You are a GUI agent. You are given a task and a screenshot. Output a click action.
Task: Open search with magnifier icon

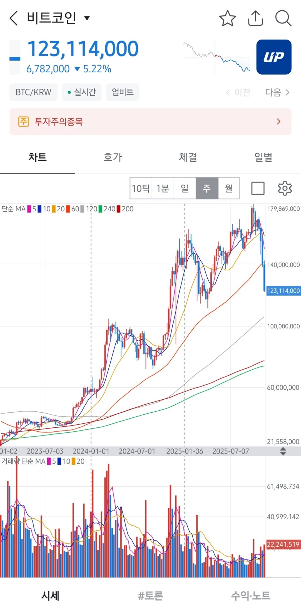[x=283, y=18]
